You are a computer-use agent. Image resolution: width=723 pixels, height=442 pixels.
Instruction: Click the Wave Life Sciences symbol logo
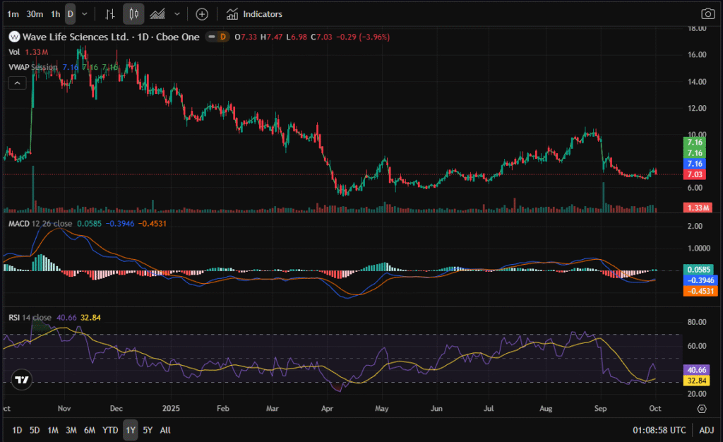coord(13,37)
